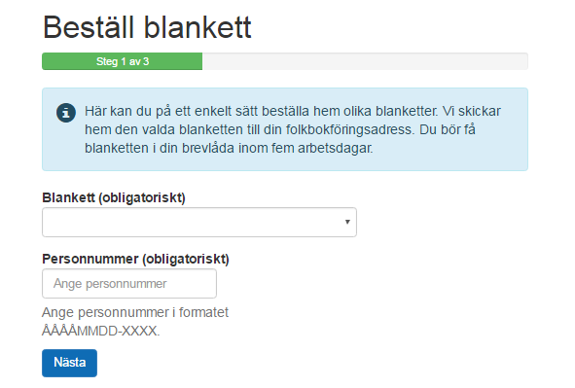Screen dimensions: 575x388
Task: Click the info icon in the blue box
Action: 66,113
